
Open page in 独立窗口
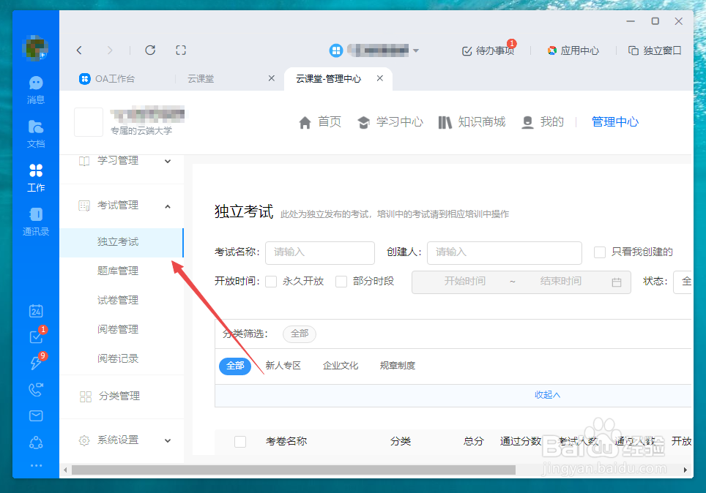click(655, 50)
